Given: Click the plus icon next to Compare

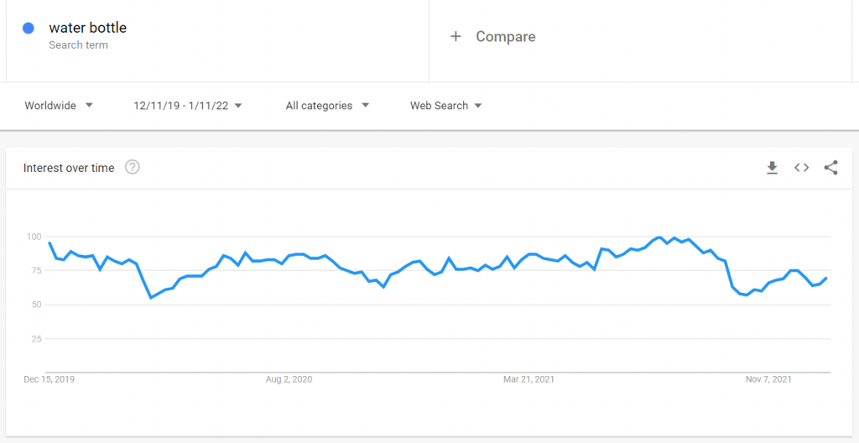Looking at the screenshot, I should tap(456, 37).
